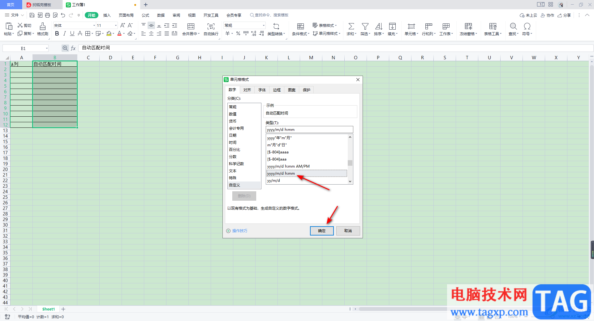Click the Save icon in quick access

coord(32,15)
